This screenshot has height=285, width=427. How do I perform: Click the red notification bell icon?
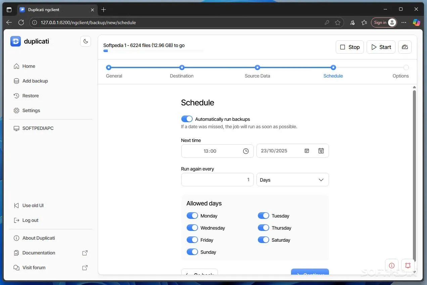click(408, 266)
